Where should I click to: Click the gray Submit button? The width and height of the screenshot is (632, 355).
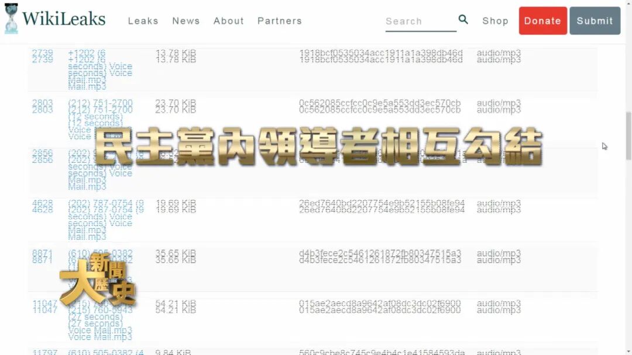595,20
